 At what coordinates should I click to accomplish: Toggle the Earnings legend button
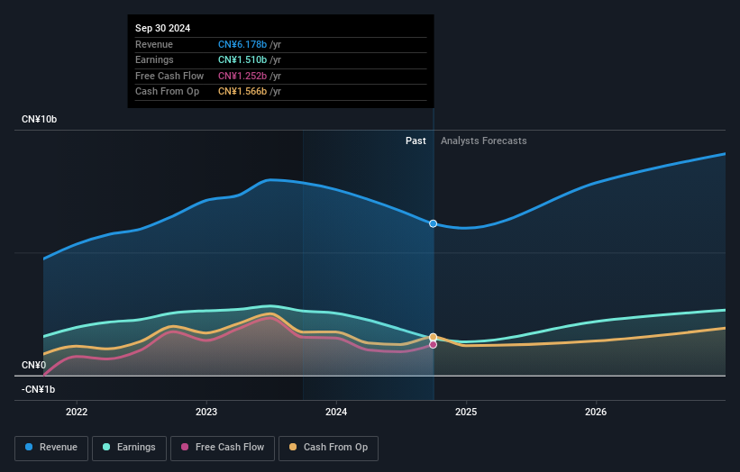point(129,448)
